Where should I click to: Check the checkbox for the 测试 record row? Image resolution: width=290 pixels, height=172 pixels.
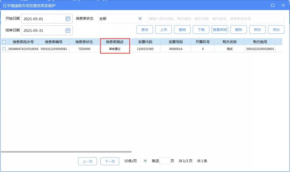(4, 49)
